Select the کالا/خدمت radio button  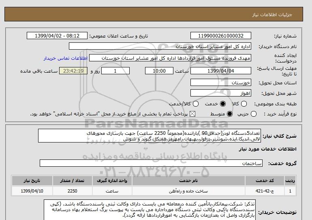coord(196,104)
